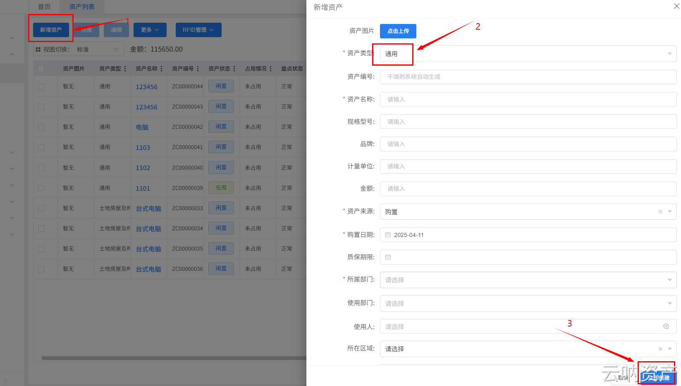
Task: Click the grid icon beside 视图切换
Action: pyautogui.click(x=38, y=49)
